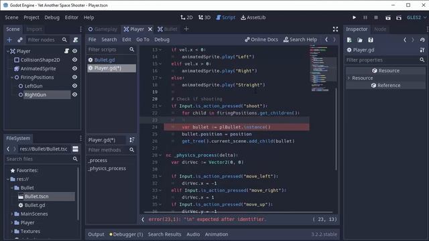Create a new resource in Inspector
This screenshot has width=429, height=241.
[x=349, y=40]
